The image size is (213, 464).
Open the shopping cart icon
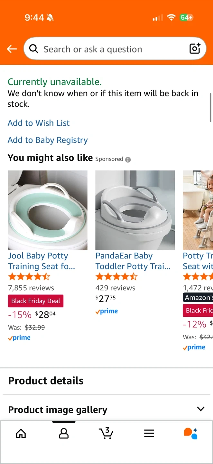(x=106, y=433)
